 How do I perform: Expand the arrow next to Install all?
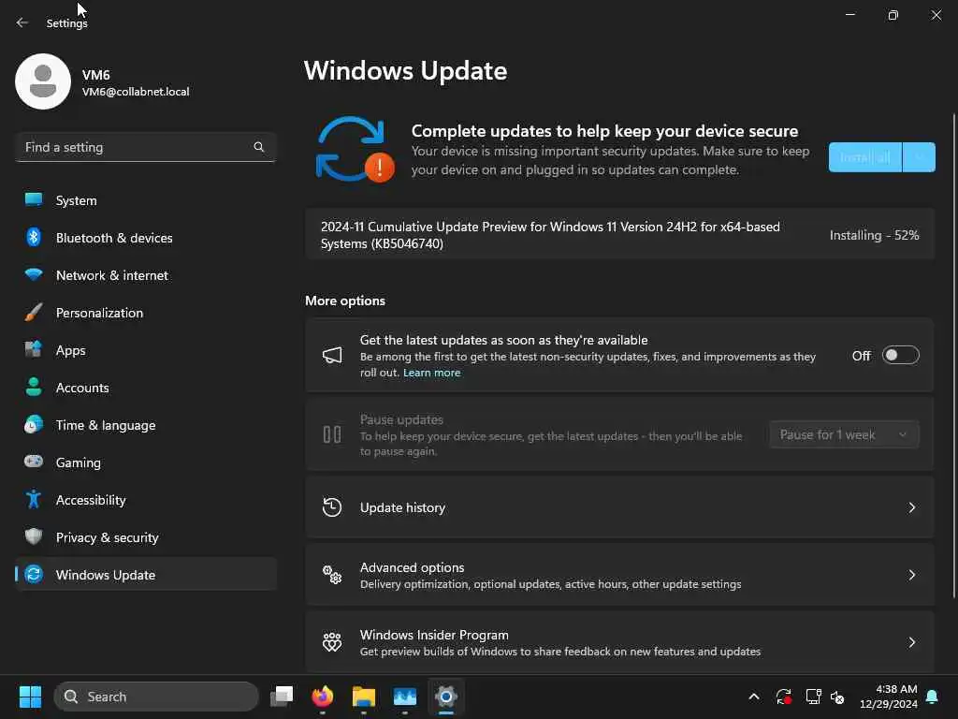pos(919,157)
